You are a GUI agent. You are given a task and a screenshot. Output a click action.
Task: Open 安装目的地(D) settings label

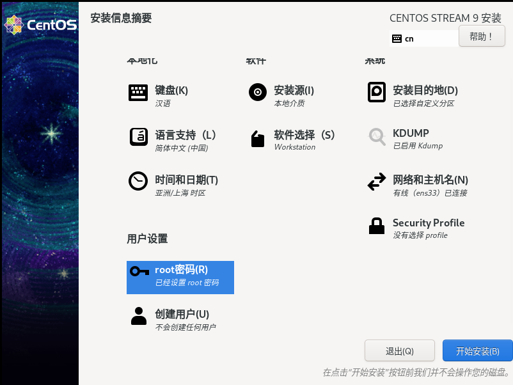(425, 90)
